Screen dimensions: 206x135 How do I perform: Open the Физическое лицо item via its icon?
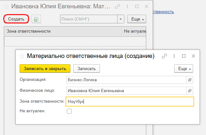(190, 91)
